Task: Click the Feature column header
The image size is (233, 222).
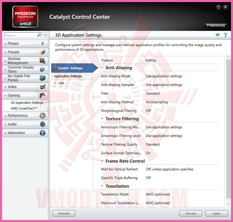Action: [x=107, y=60]
